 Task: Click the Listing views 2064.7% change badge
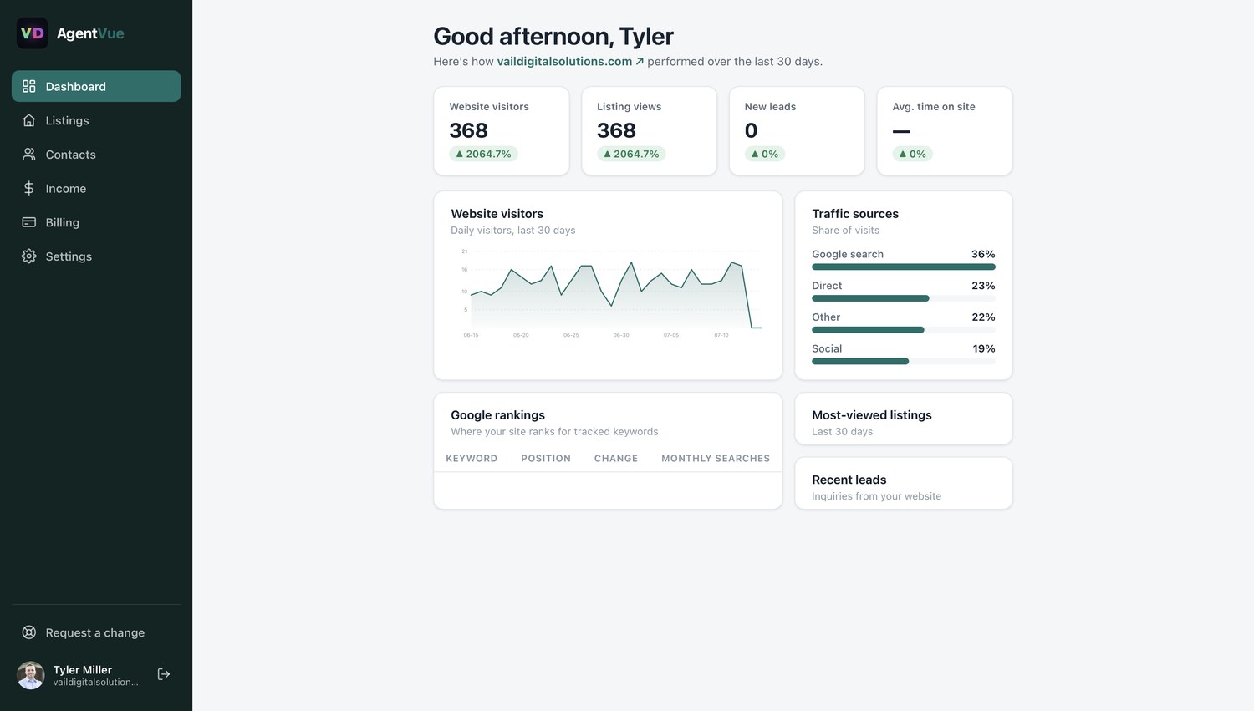coord(631,154)
